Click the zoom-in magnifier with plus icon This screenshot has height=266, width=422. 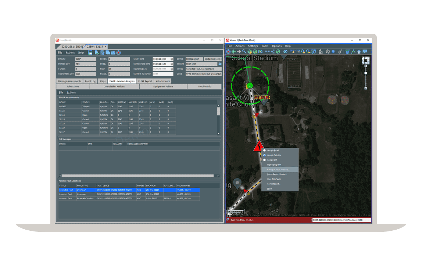303,52
